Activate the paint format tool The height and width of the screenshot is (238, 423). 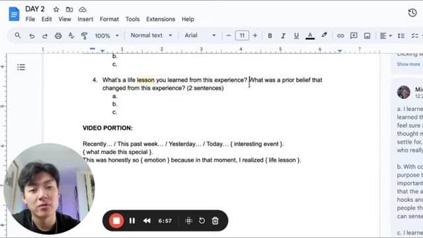(84, 36)
